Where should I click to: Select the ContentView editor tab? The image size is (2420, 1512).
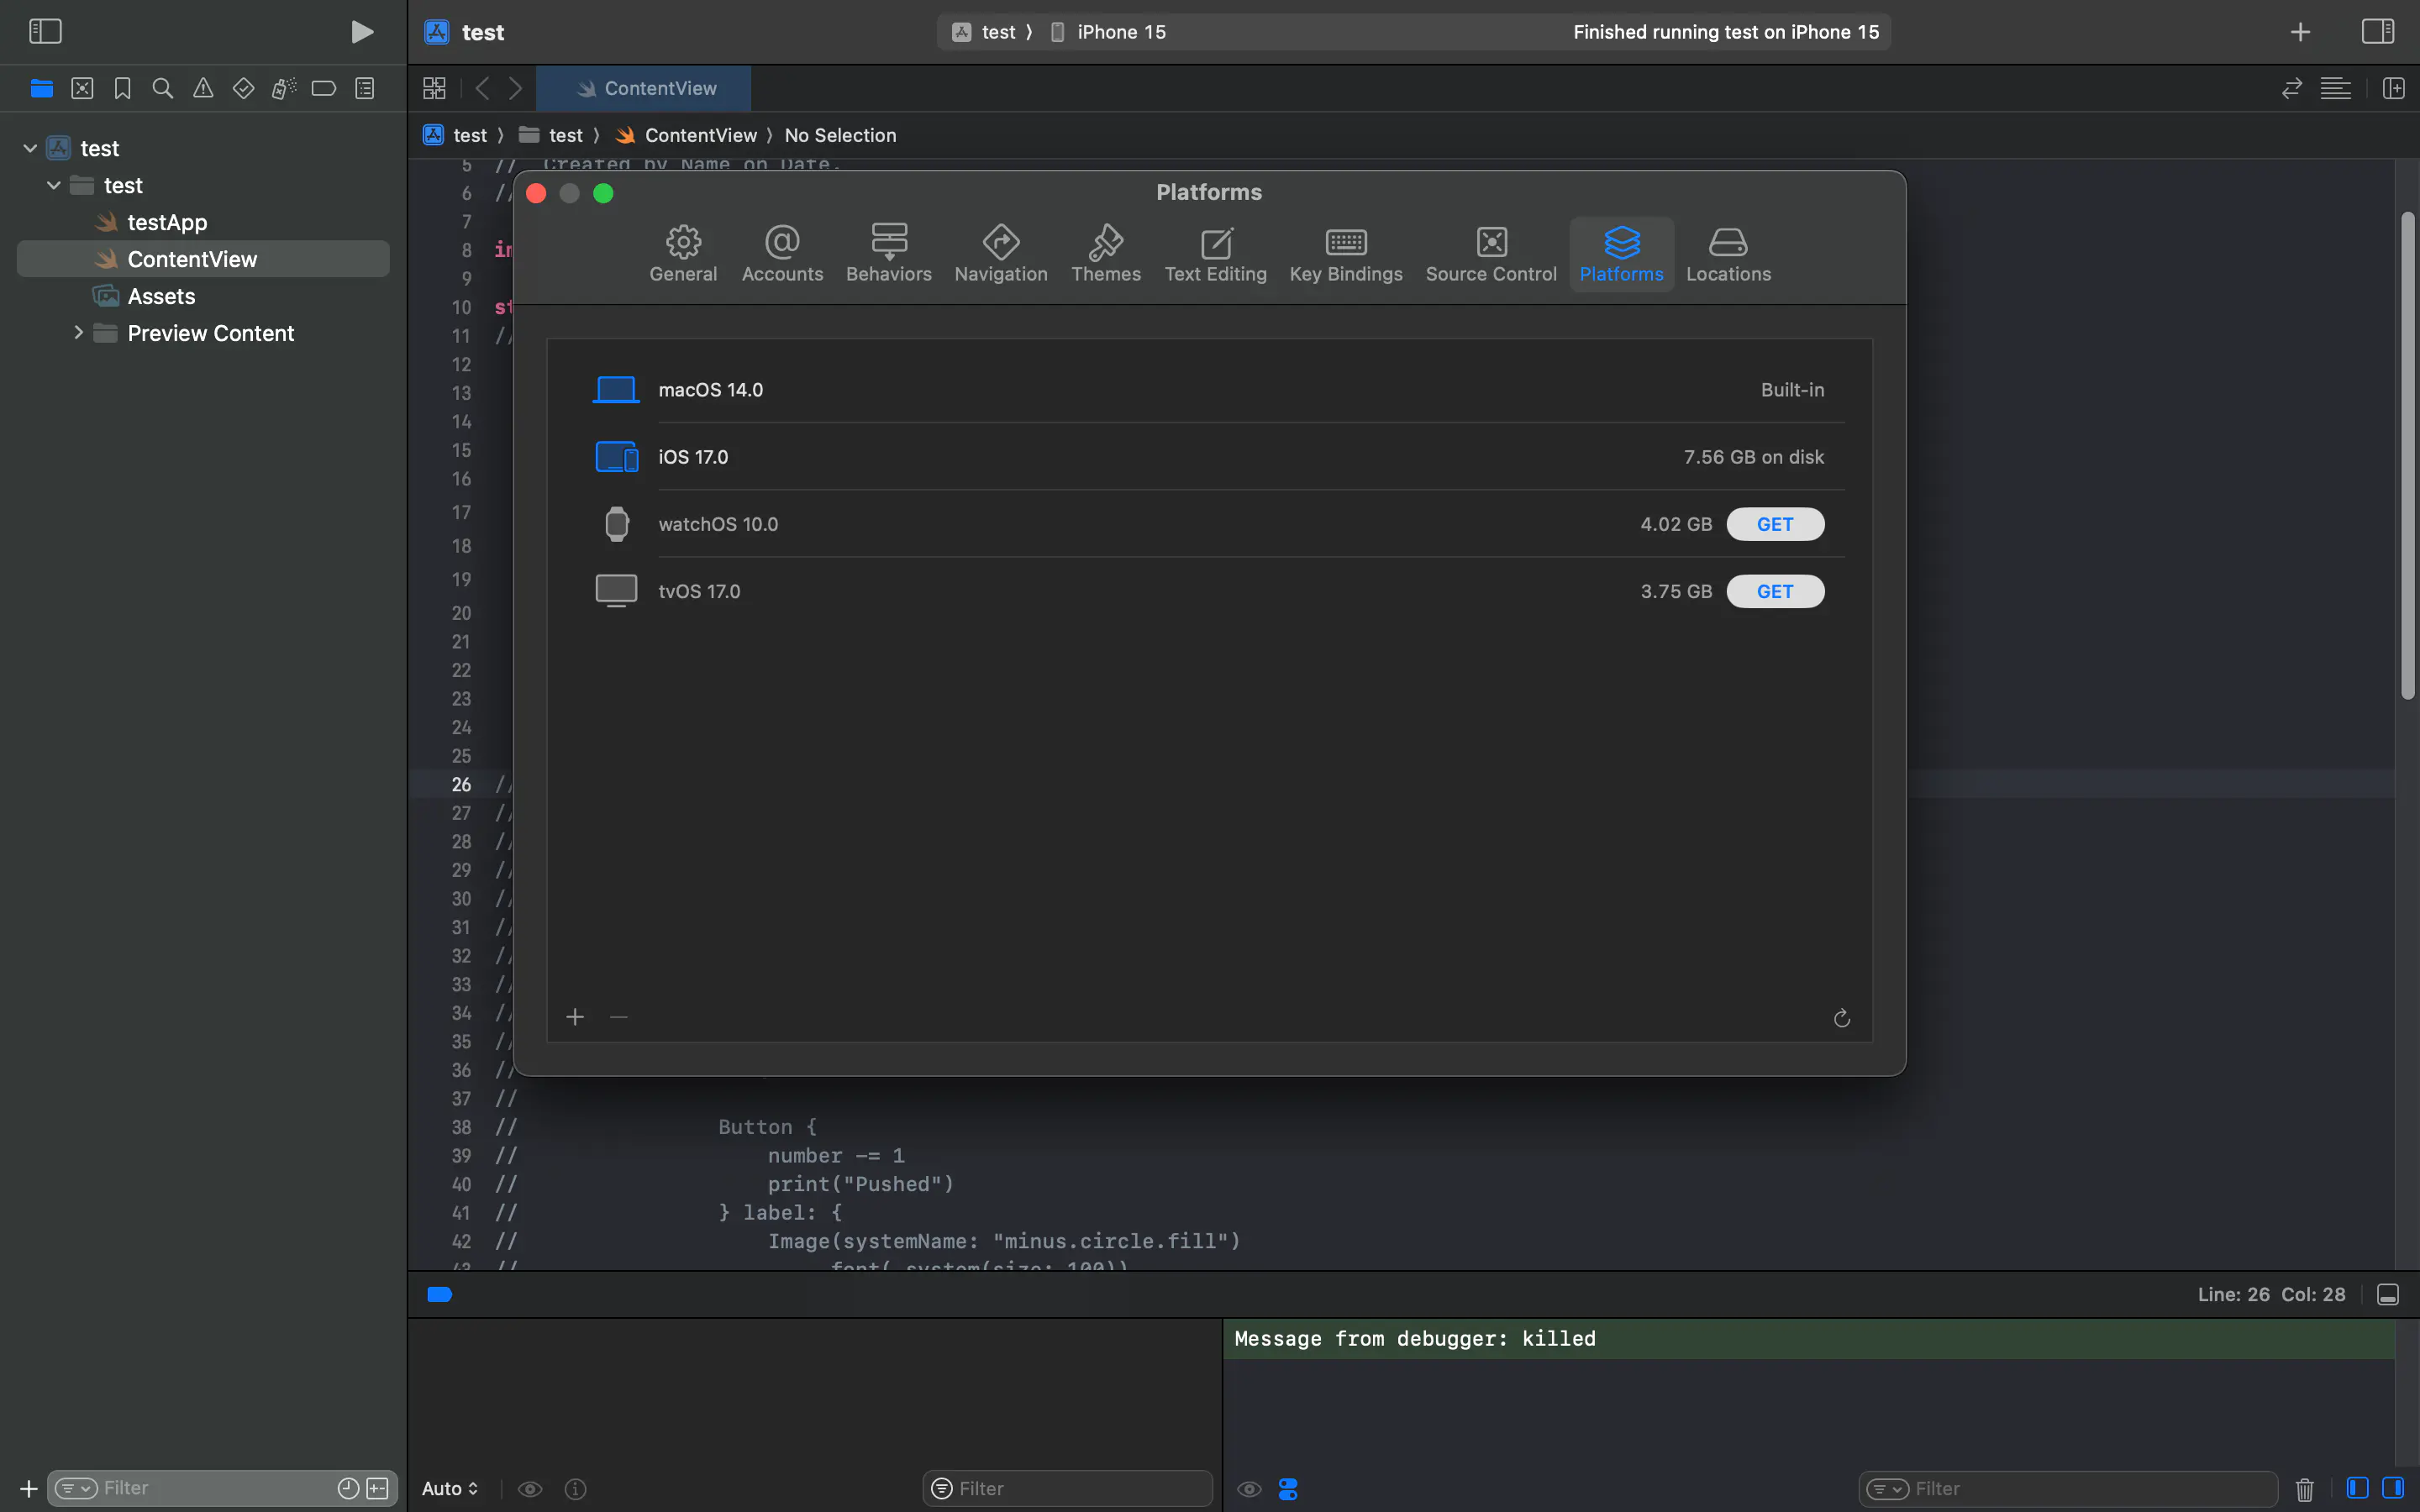tap(644, 88)
